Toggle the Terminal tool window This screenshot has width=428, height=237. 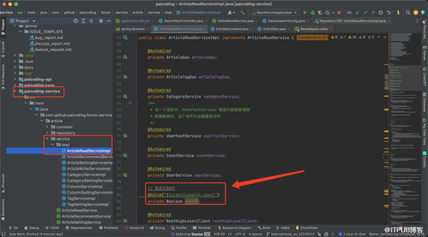click(x=201, y=228)
